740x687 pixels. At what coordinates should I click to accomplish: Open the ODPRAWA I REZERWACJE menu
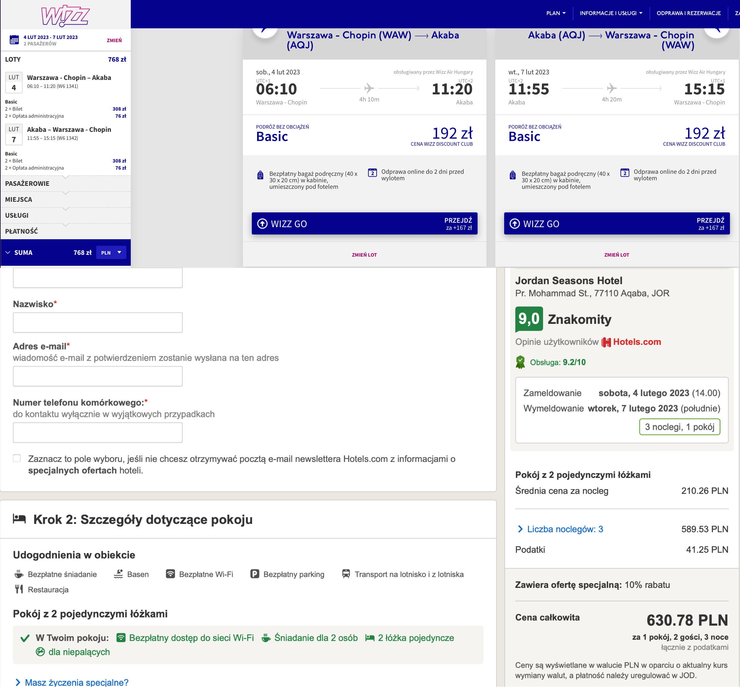(x=689, y=13)
